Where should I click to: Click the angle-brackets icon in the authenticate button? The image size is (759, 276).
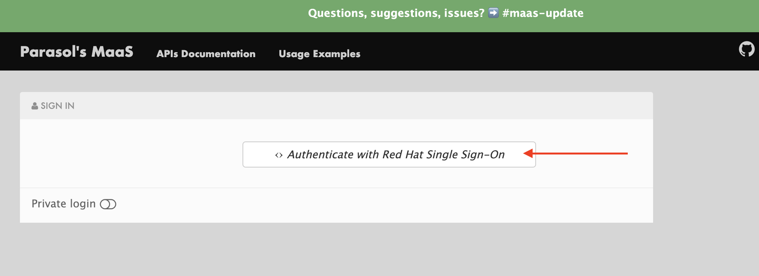279,155
